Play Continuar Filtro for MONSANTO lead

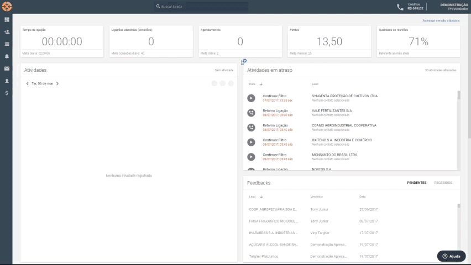[x=251, y=157]
